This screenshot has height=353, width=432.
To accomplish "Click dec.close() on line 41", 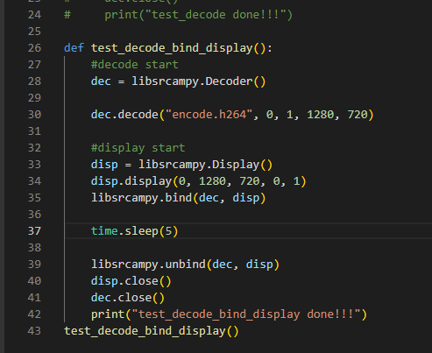I will (x=128, y=298).
